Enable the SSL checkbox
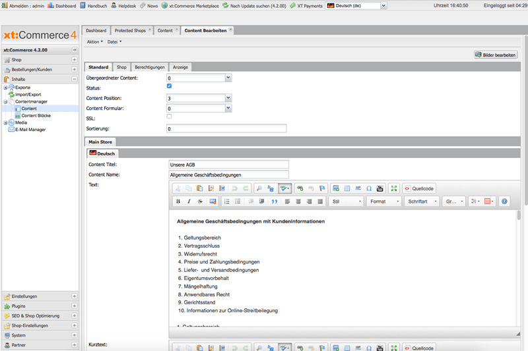The height and width of the screenshot is (351, 528). click(x=169, y=116)
